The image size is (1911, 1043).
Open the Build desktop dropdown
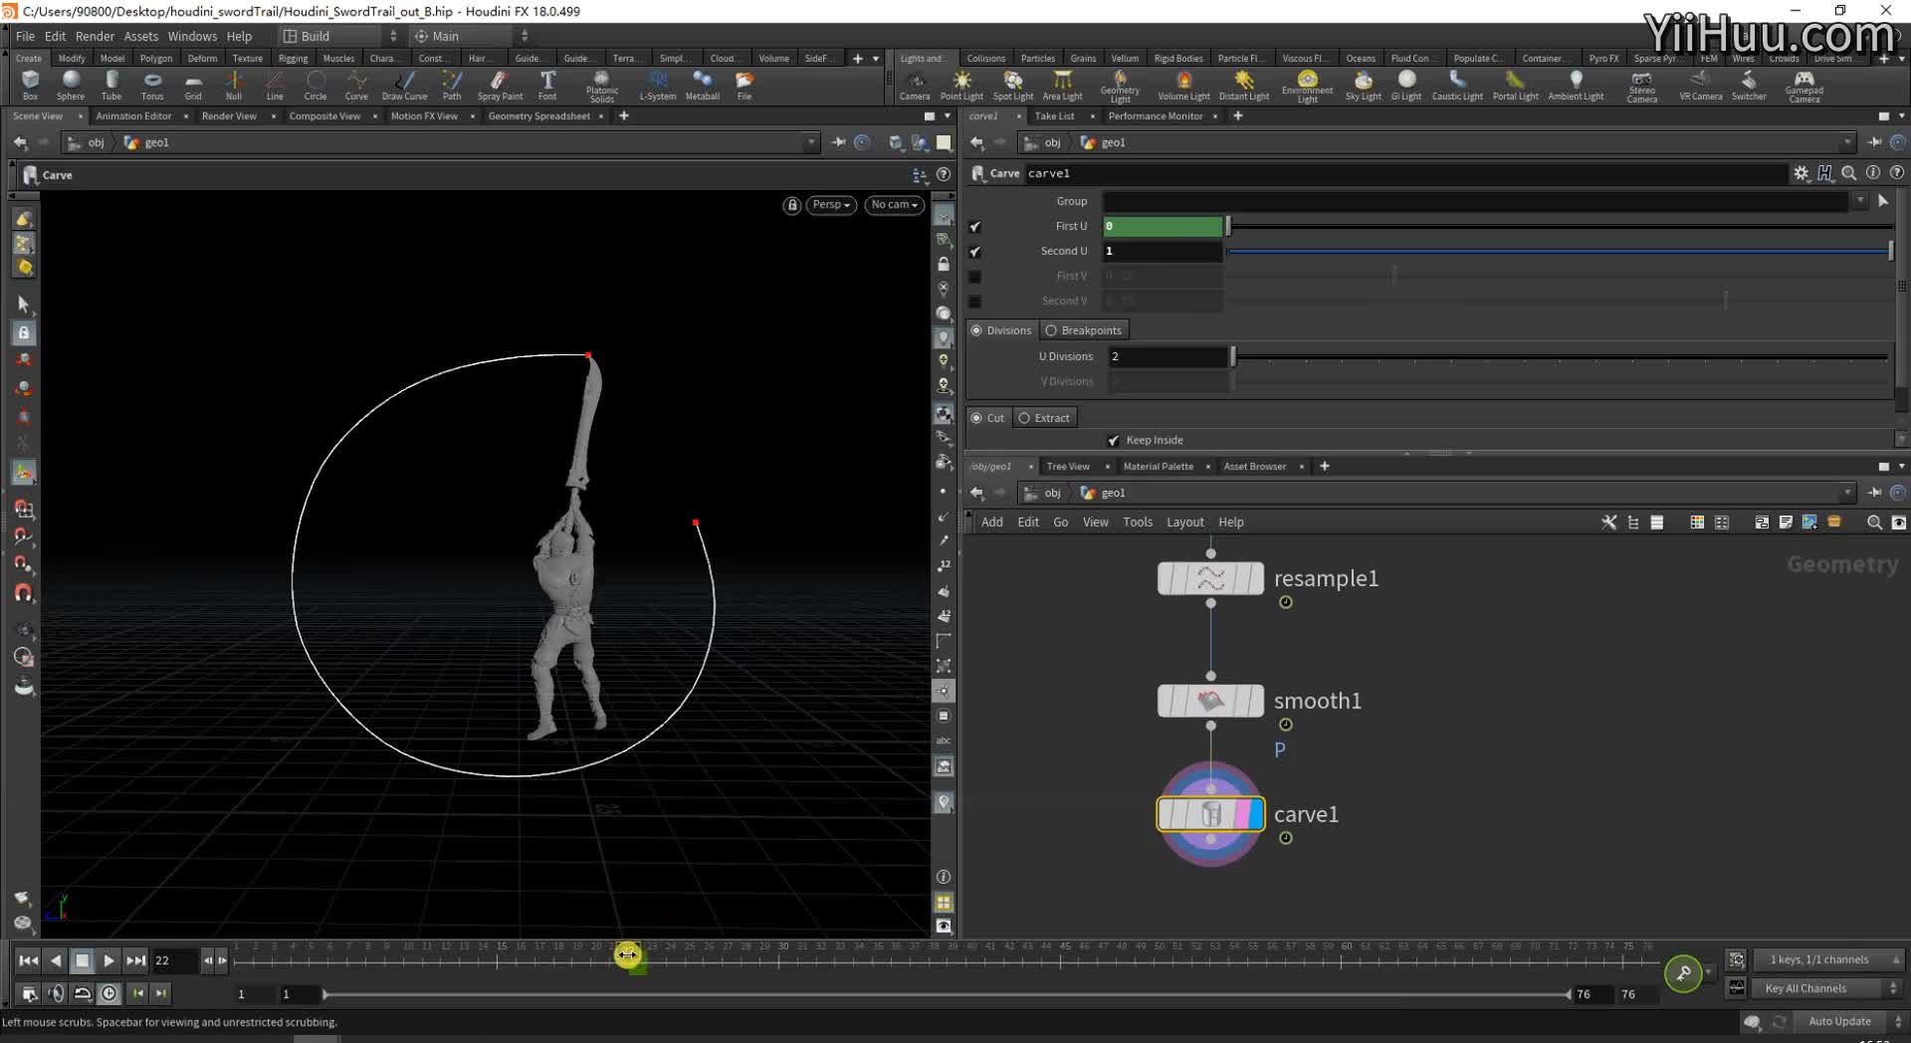[x=340, y=36]
